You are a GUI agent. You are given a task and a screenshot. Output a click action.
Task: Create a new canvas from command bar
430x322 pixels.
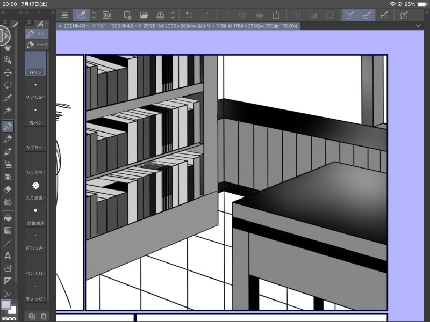point(127,15)
